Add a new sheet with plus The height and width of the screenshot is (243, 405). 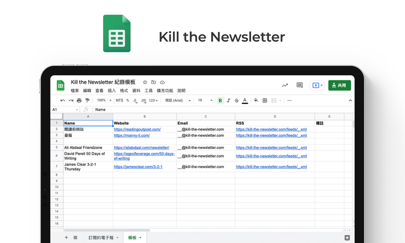pos(66,237)
